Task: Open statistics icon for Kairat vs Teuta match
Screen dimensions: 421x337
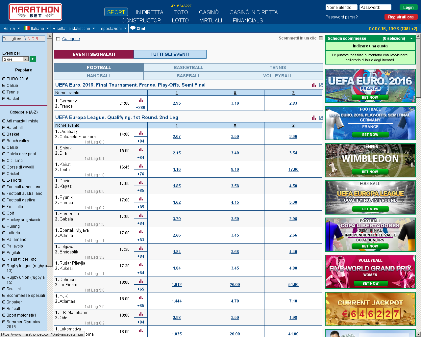Action: [141, 166]
